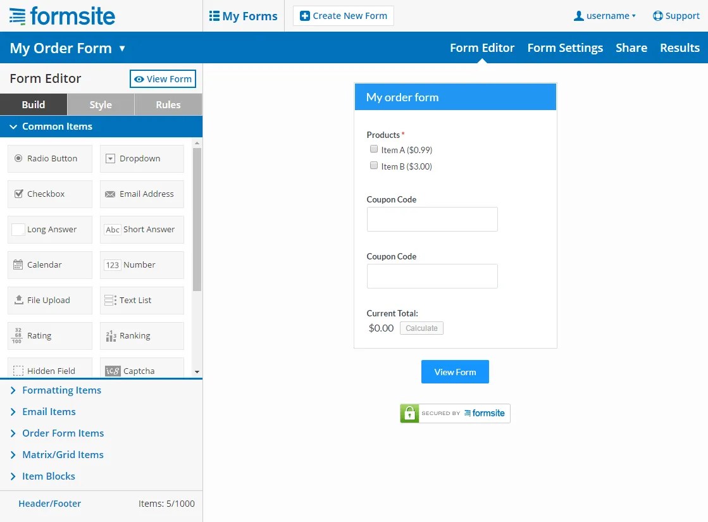Expand the Order Form Items section
708x522 pixels.
pyautogui.click(x=63, y=433)
